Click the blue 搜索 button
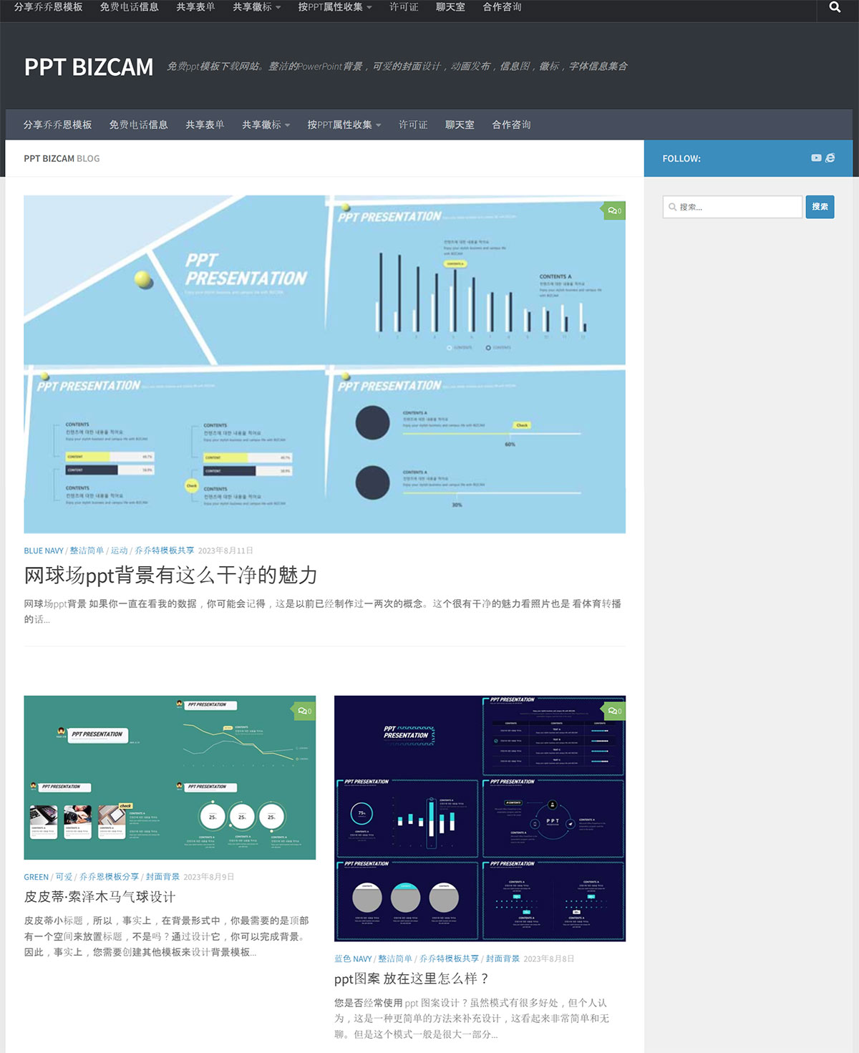The height and width of the screenshot is (1053, 859). click(x=820, y=207)
